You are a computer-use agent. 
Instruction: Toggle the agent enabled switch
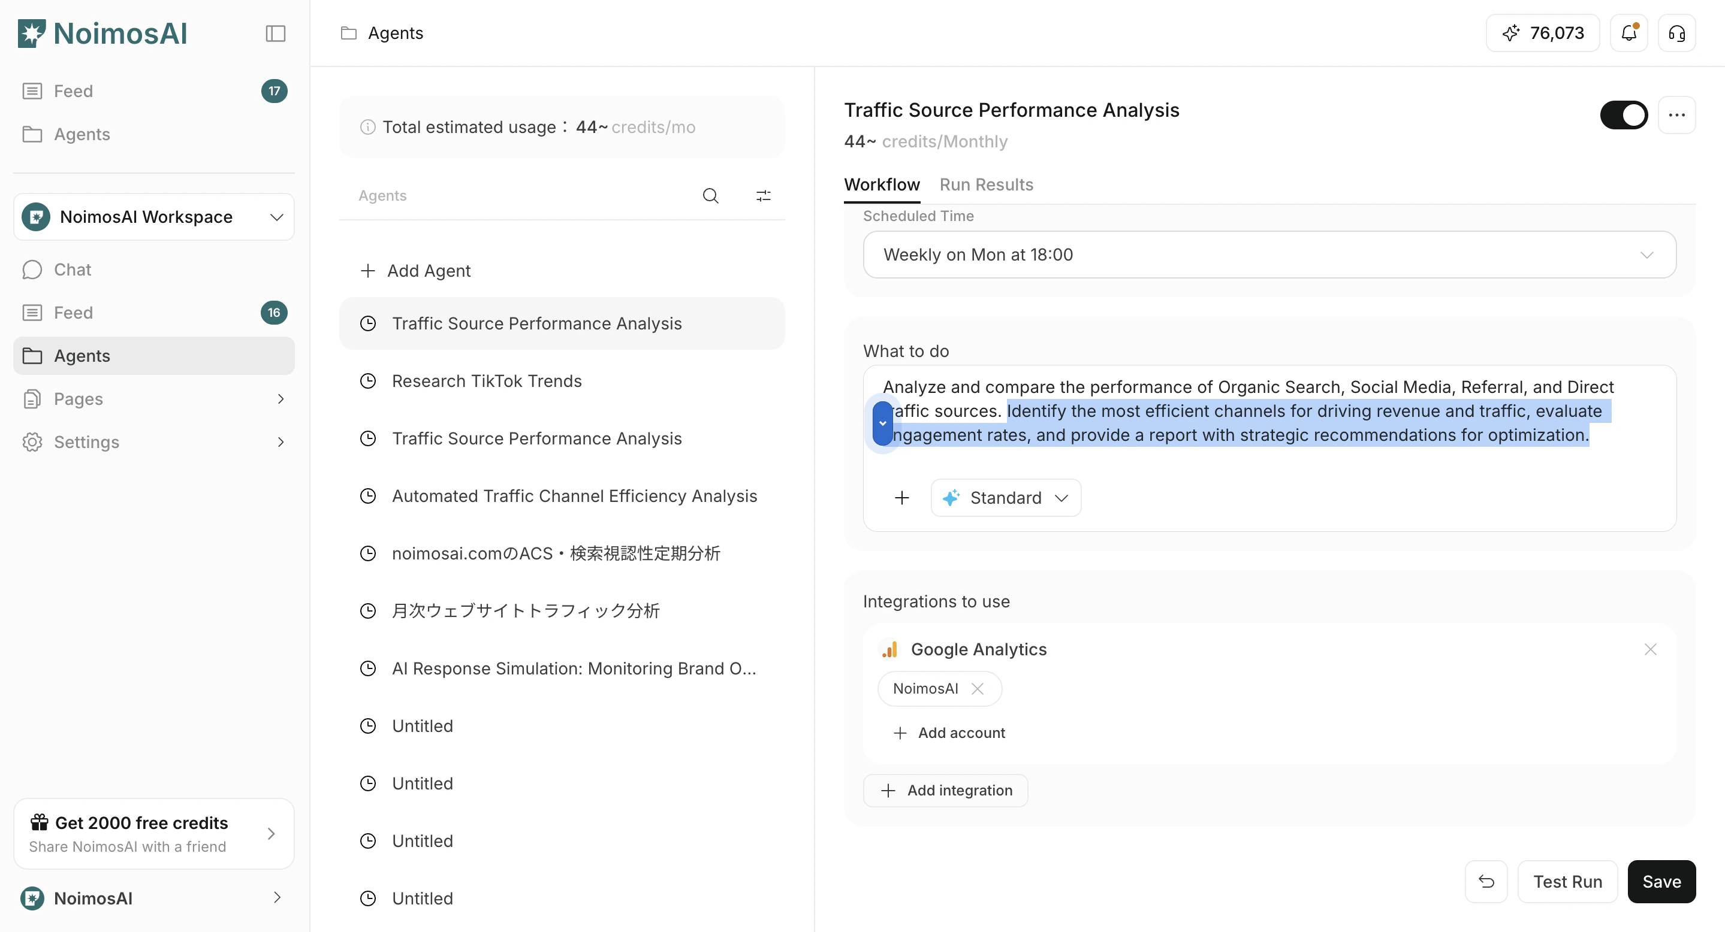[x=1623, y=115]
